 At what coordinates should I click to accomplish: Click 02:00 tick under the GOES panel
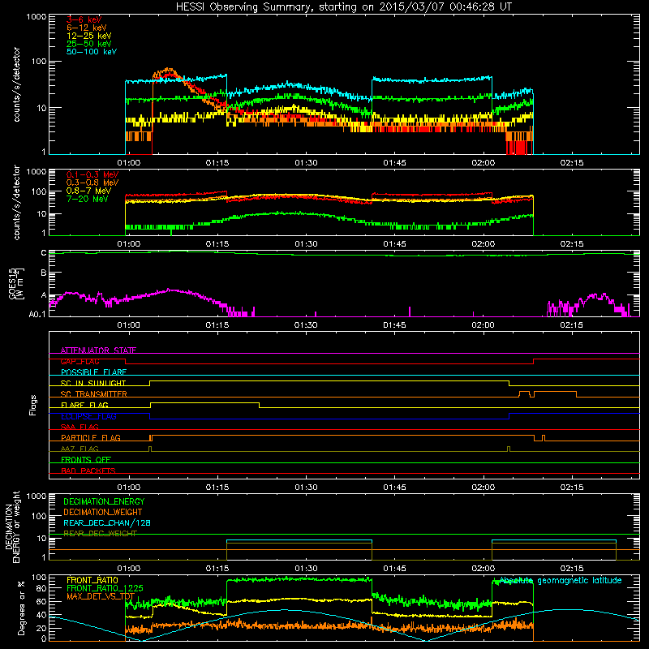point(483,325)
